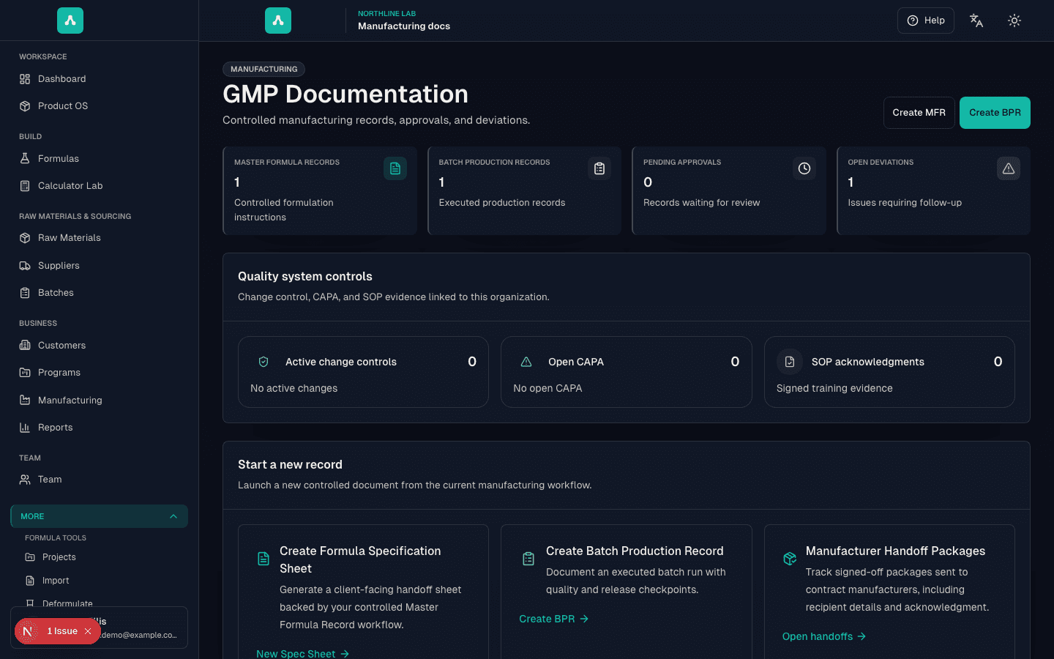This screenshot has width=1054, height=659.
Task: Click the Open Deviations warning icon
Action: pyautogui.click(x=1009, y=168)
